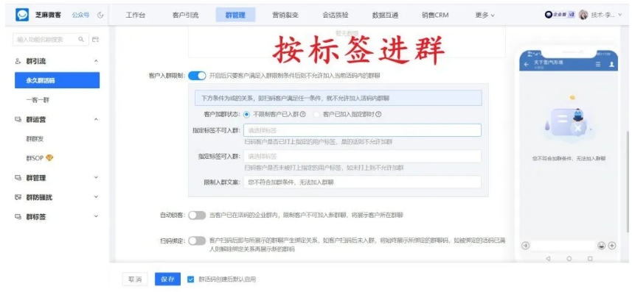Click message input in phone preview

coord(563,246)
